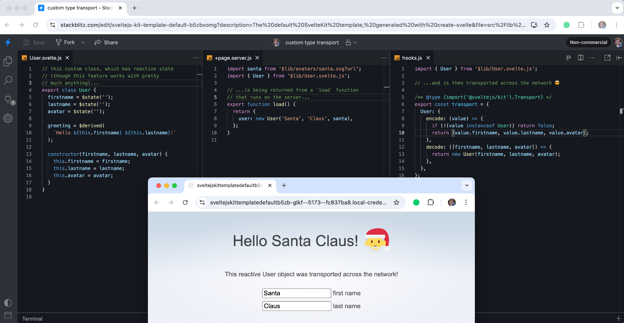Toggle the light/dark theme icon

point(8,303)
